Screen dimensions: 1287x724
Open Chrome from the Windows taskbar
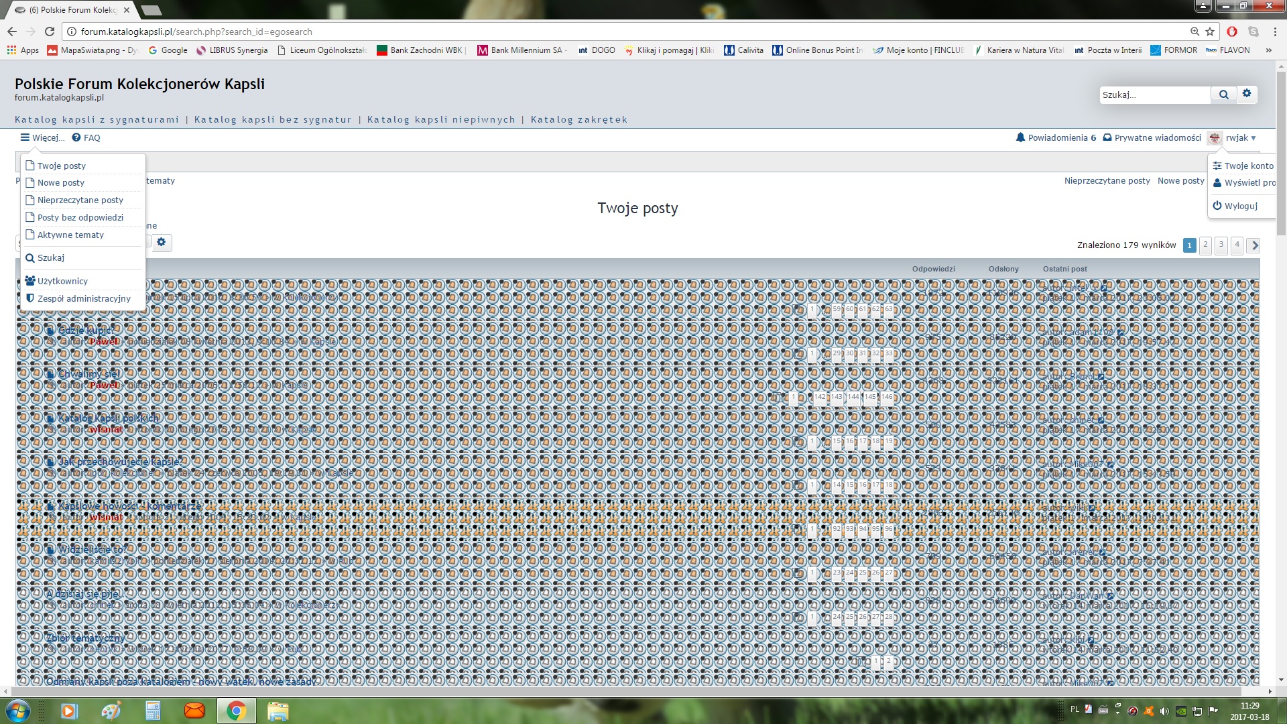tap(236, 711)
